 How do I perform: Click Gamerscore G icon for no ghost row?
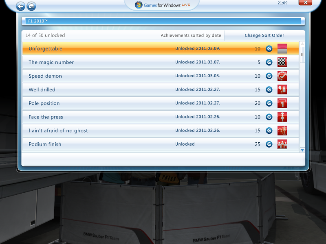click(x=269, y=131)
